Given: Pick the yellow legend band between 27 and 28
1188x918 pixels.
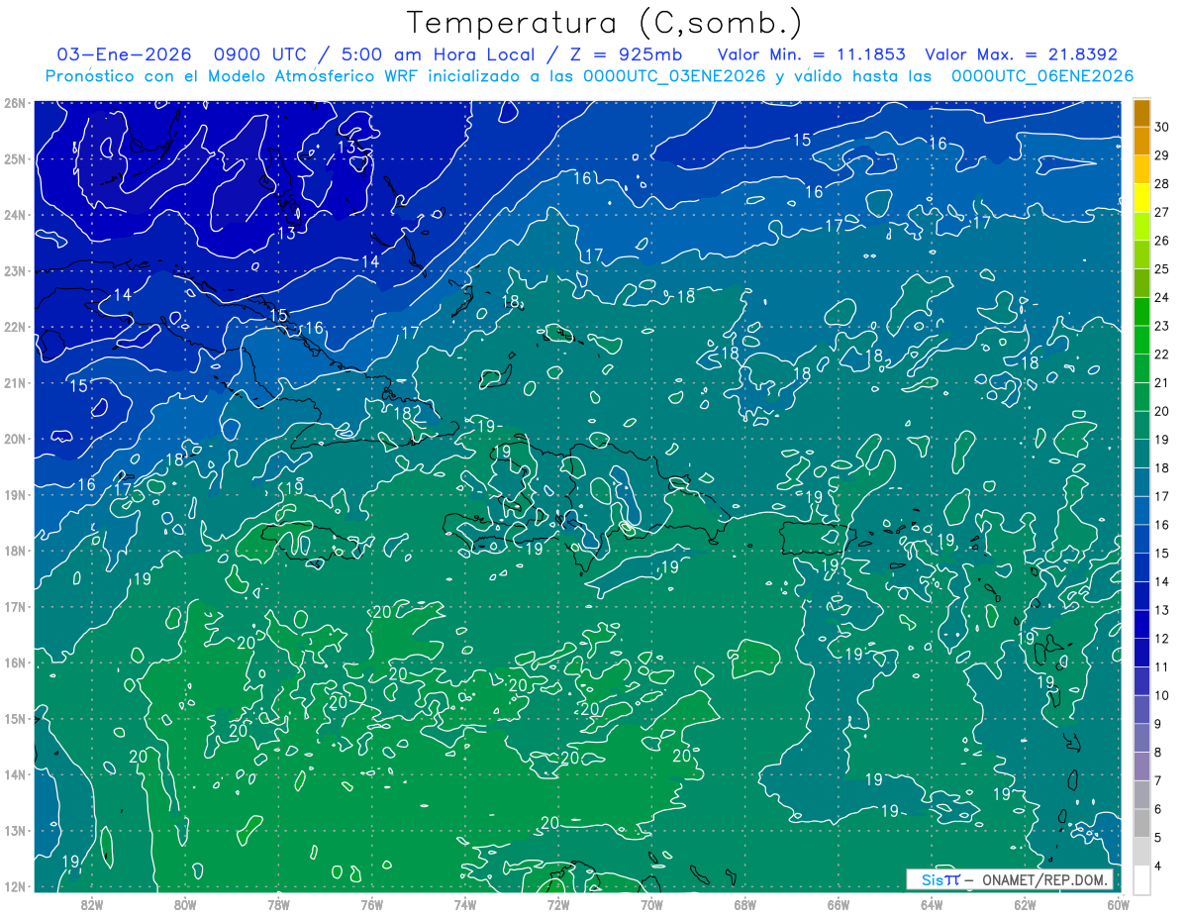Looking at the screenshot, I should click(1141, 198).
